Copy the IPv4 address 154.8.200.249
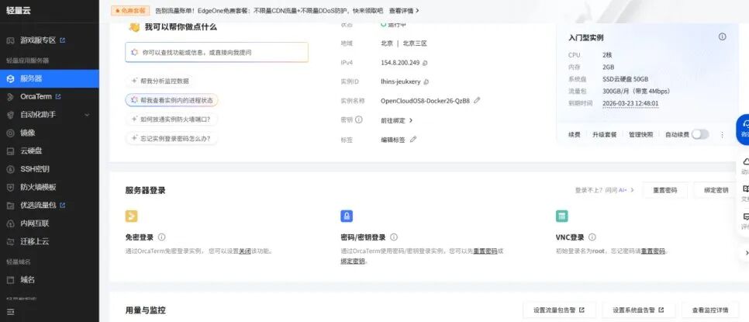 pyautogui.click(x=425, y=63)
